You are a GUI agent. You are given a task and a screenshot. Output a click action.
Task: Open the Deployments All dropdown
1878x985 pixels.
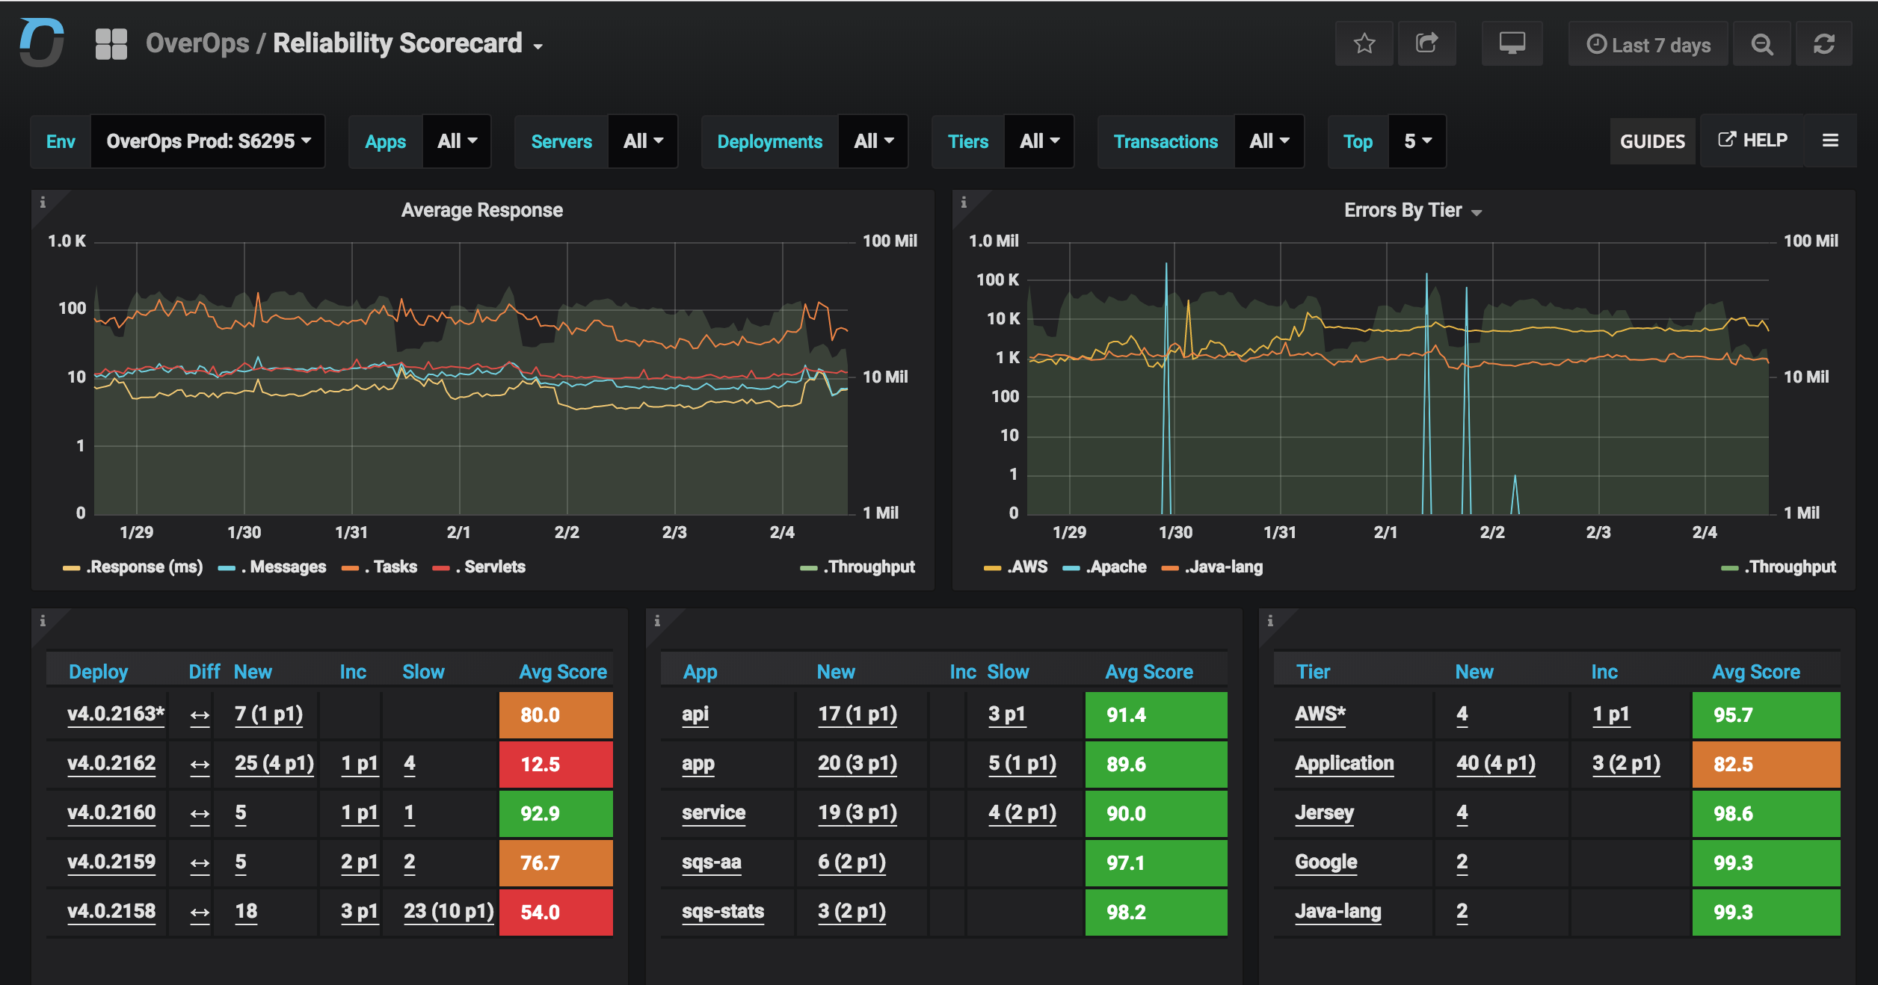[x=873, y=141]
